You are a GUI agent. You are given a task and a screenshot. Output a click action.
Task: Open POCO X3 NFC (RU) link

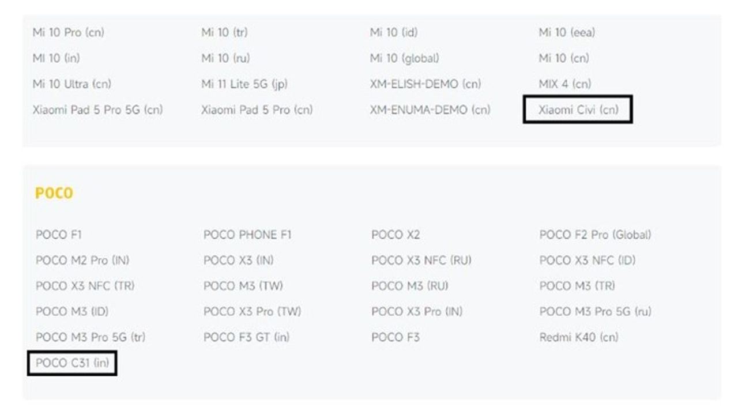click(x=421, y=261)
